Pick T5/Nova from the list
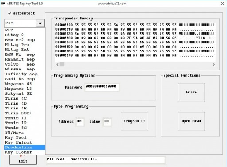 pyautogui.click(x=24, y=132)
